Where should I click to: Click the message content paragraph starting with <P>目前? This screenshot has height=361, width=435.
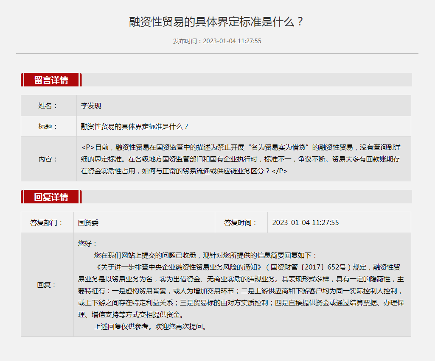pos(241,159)
